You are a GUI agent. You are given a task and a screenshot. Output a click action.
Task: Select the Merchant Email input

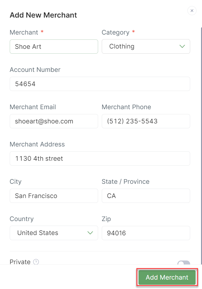[54, 121]
